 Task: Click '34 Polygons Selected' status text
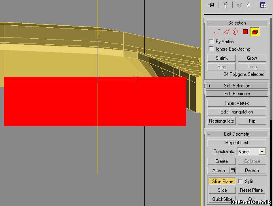click(x=244, y=74)
